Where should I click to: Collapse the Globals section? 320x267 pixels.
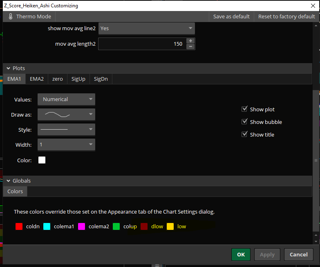pyautogui.click(x=8, y=181)
